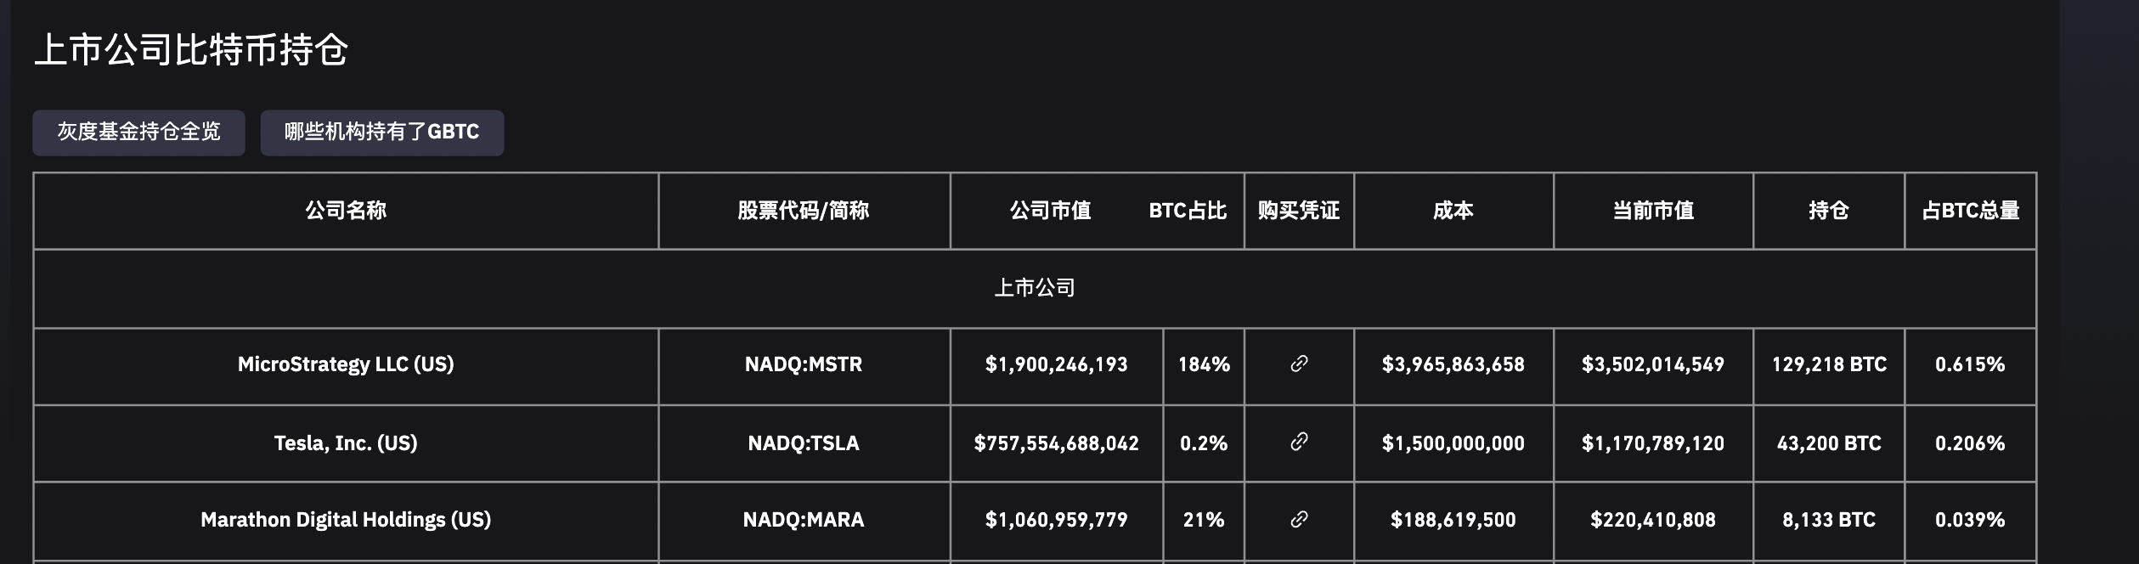Click the 灰度基金持仓全览 button

click(138, 132)
